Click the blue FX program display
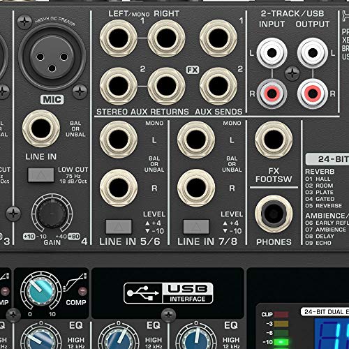Viewport: 349px width, 349px height. (332, 334)
